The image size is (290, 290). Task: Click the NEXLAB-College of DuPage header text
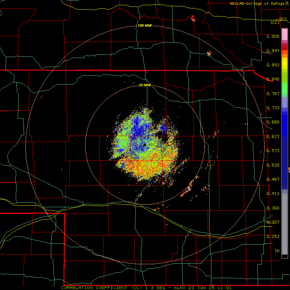[x=257, y=4]
